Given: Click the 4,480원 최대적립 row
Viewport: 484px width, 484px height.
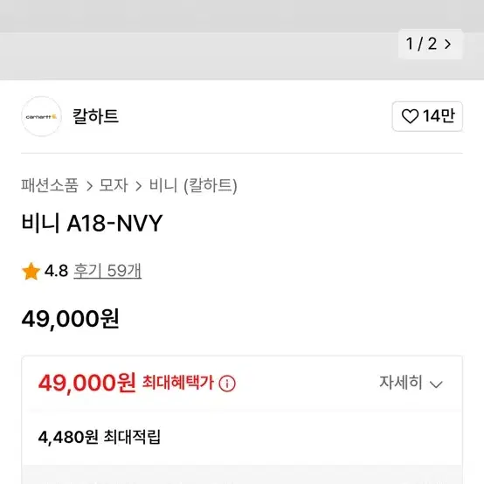Looking at the screenshot, I should [242, 437].
